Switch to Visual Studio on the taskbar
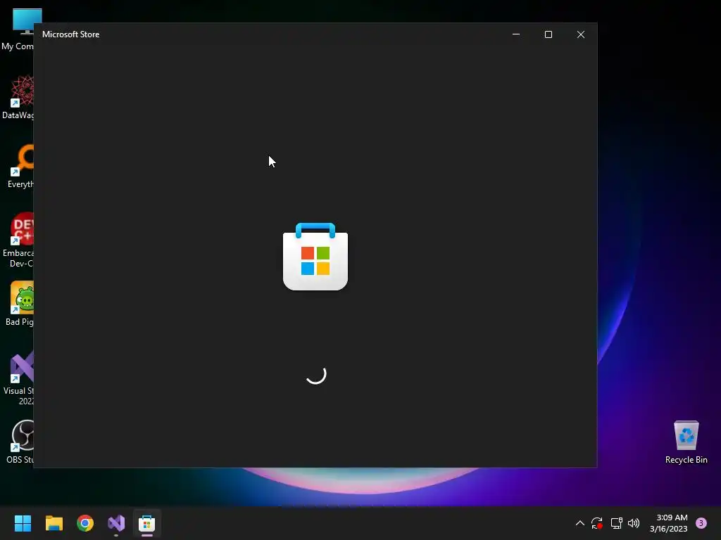Image resolution: width=721 pixels, height=540 pixels. coord(116,523)
